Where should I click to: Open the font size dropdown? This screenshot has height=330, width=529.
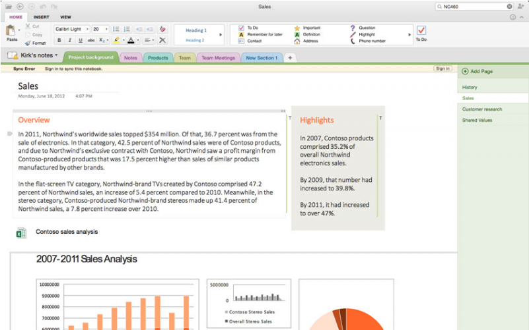point(106,29)
